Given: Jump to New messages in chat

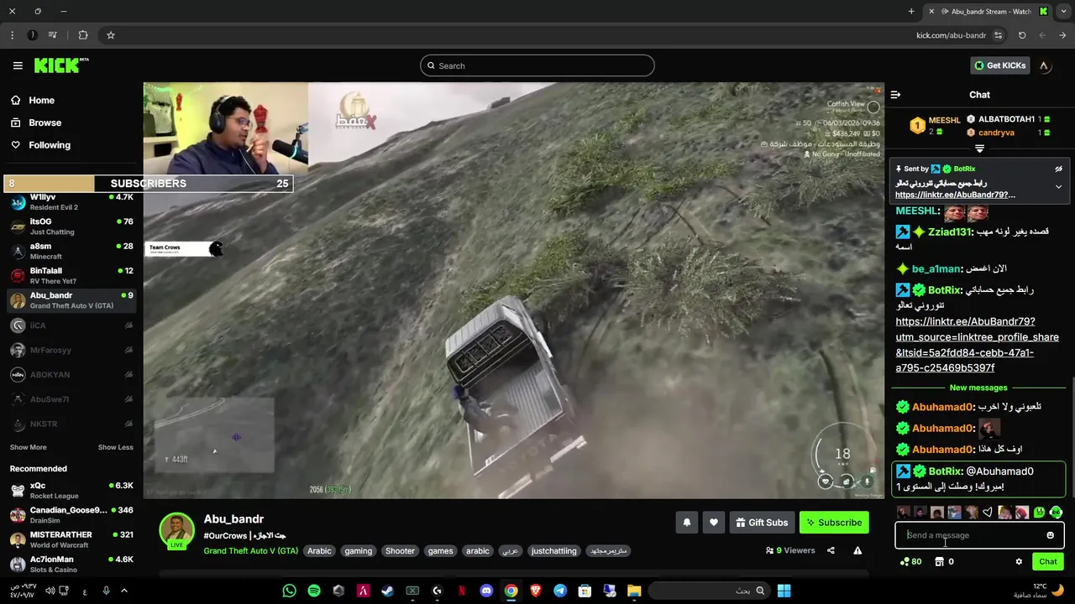Looking at the screenshot, I should point(978,388).
